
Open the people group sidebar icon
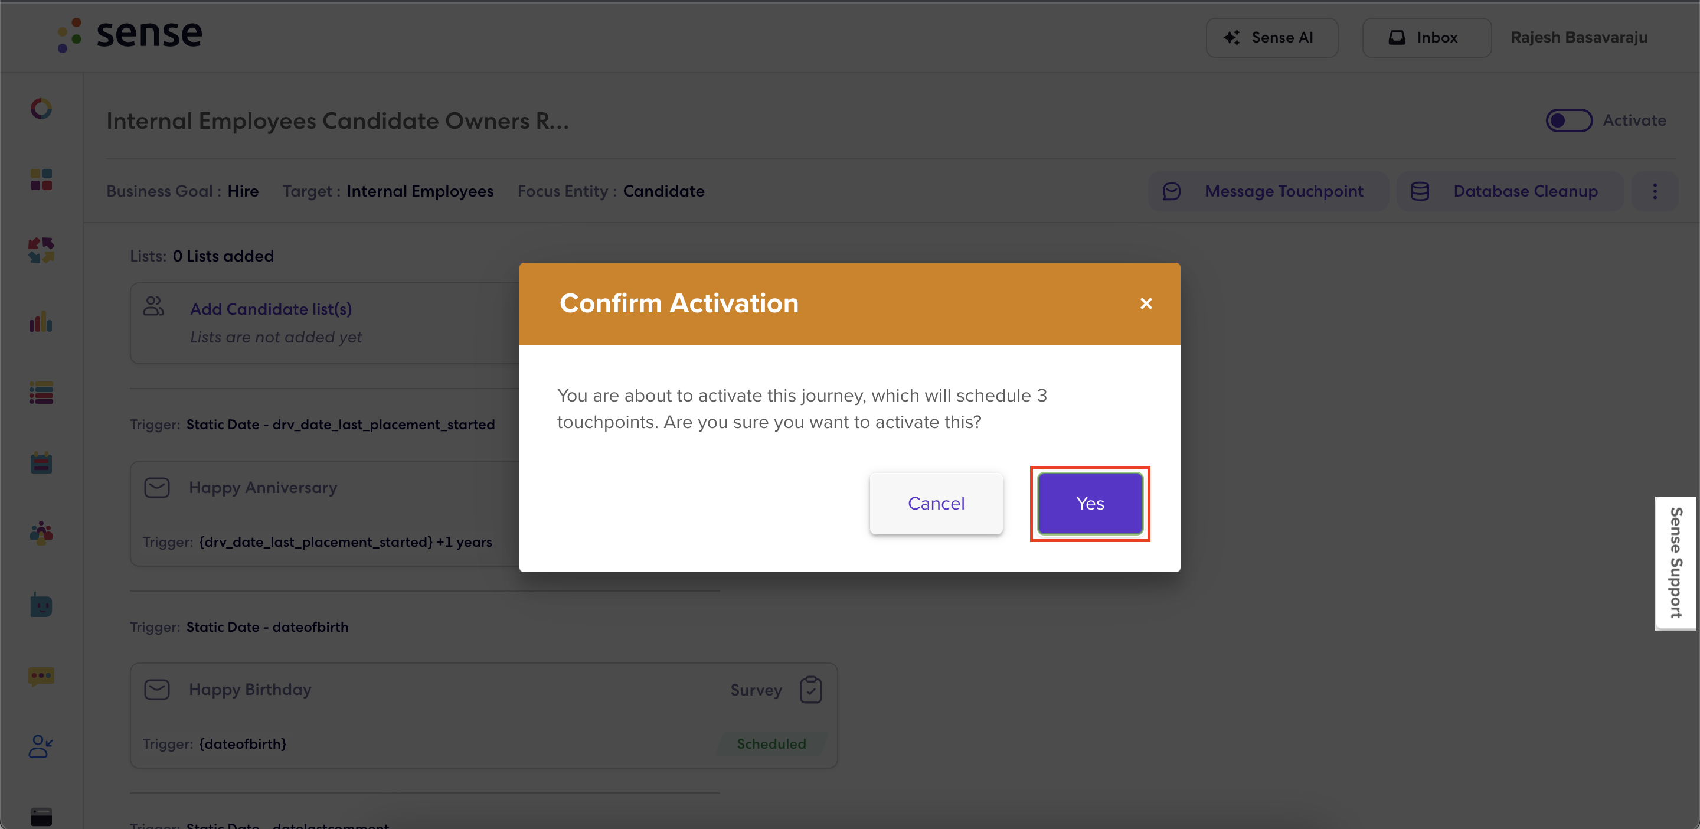[41, 533]
